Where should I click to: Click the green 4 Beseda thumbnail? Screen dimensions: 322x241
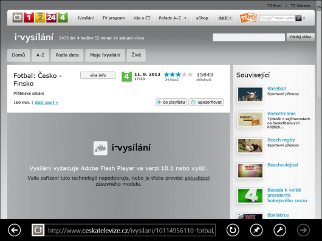click(250, 195)
